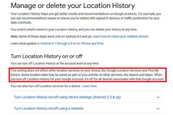
Task: Click the chevron arrow on the website row
Action: coord(158,109)
